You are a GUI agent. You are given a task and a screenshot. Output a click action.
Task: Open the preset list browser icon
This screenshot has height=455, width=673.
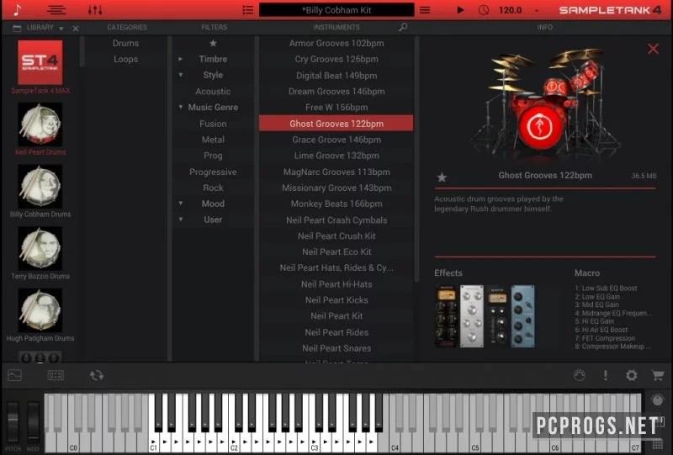[247, 10]
